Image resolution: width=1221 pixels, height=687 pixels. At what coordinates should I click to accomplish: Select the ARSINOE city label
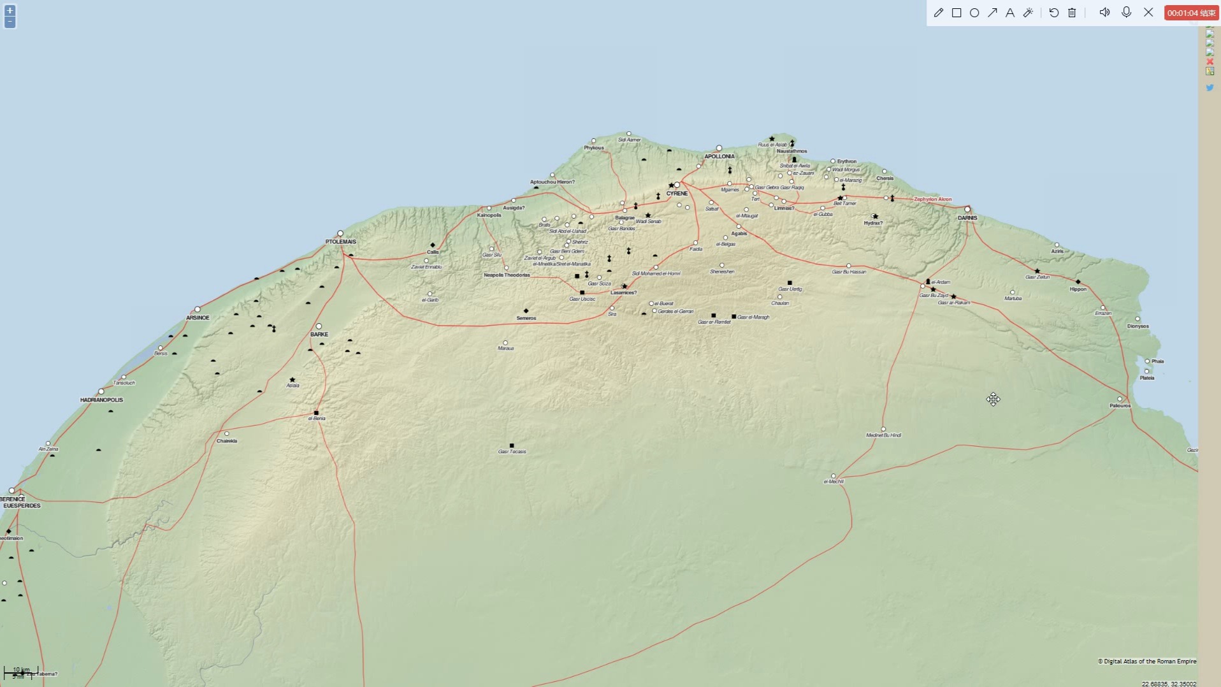198,317
